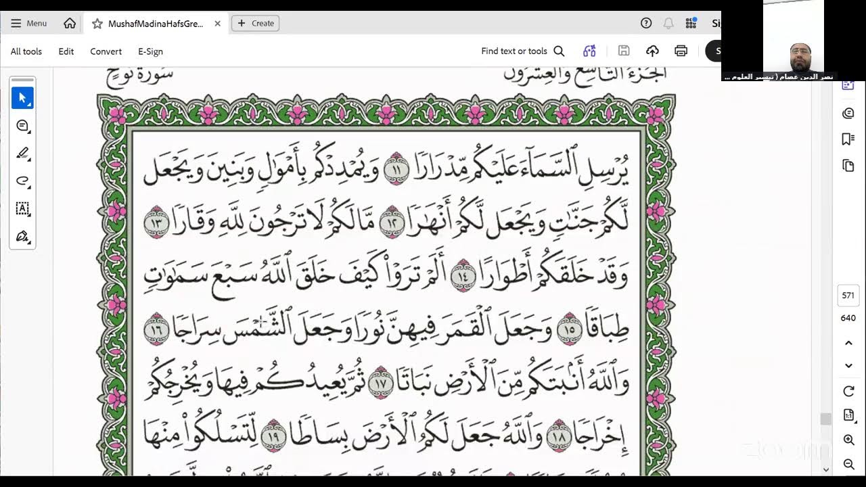The image size is (866, 487).
Task: Click the scrollbar down arrow
Action: 825,469
